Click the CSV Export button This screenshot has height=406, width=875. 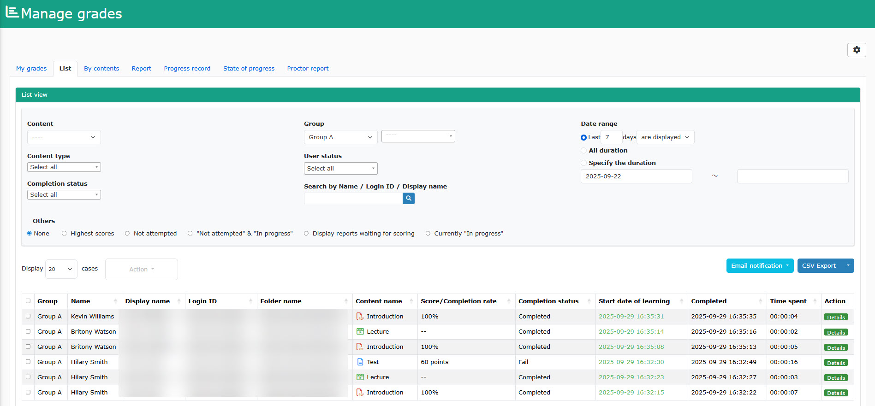coord(819,266)
